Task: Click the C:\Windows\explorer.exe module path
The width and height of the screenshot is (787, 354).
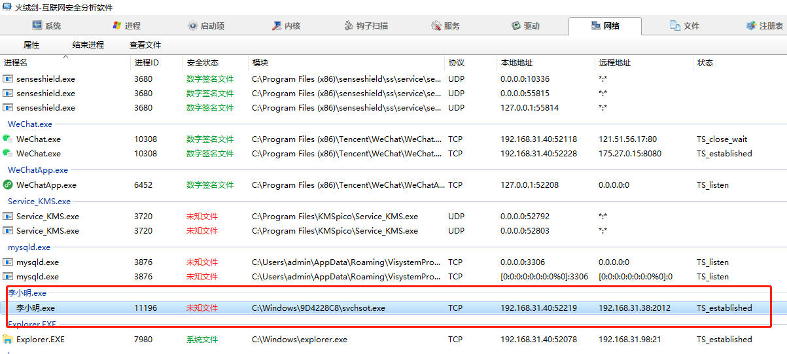Action: click(x=300, y=339)
